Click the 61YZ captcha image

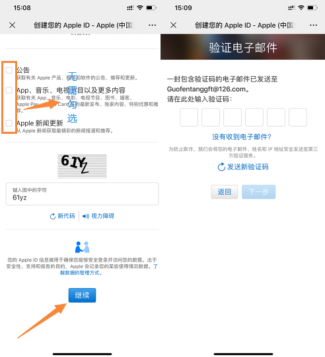[x=82, y=166]
